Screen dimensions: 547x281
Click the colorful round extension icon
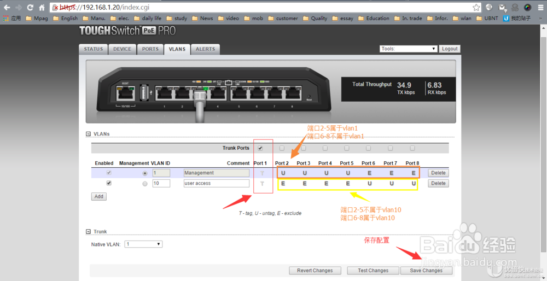527,7
